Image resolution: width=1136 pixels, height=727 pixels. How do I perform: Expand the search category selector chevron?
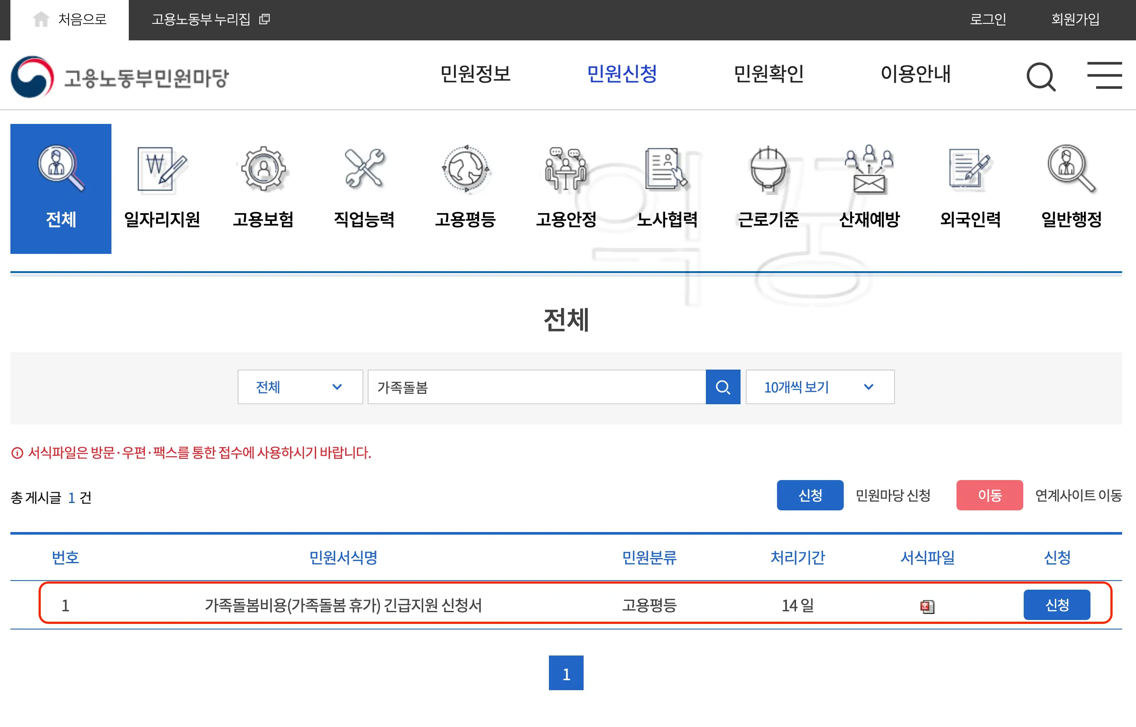click(337, 387)
